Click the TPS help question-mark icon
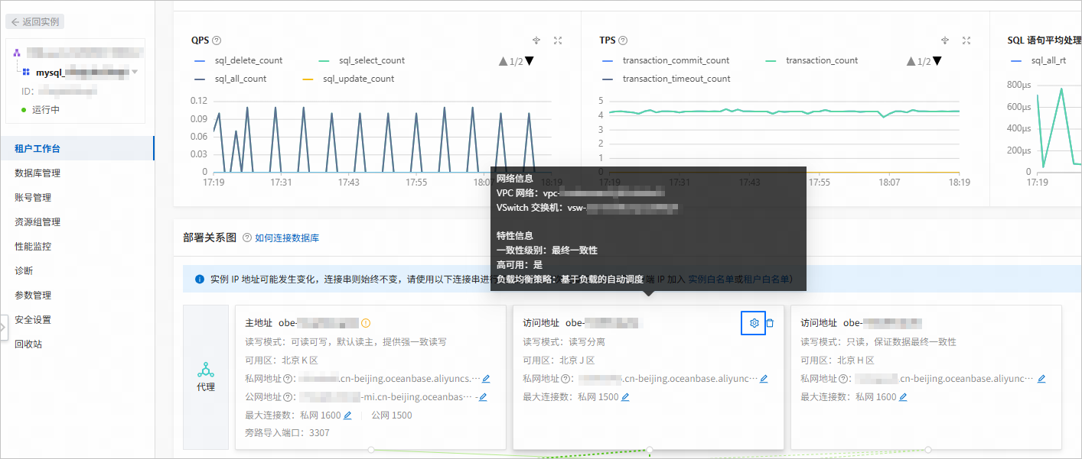The width and height of the screenshot is (1082, 459). tap(623, 40)
